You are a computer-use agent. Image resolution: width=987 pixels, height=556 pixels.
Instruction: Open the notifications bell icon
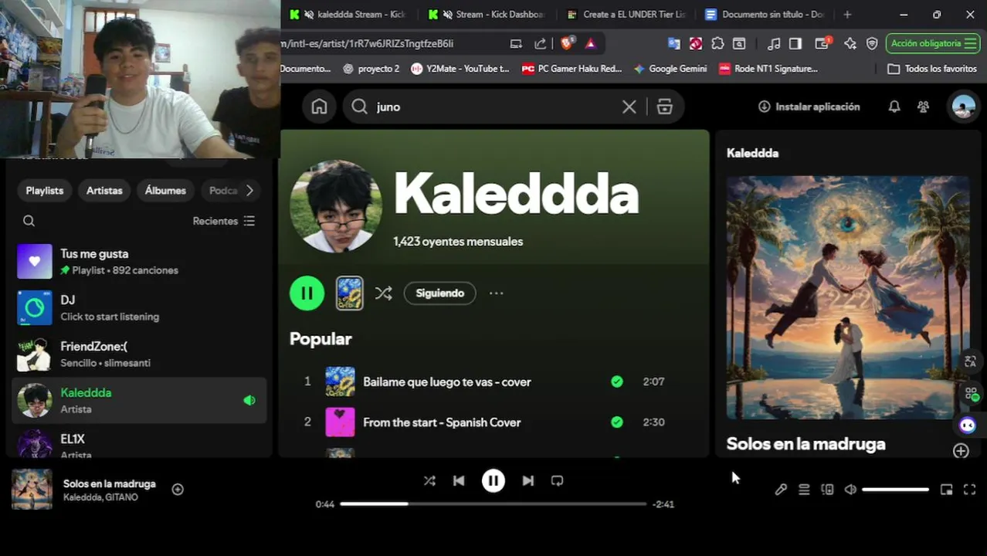tap(894, 107)
